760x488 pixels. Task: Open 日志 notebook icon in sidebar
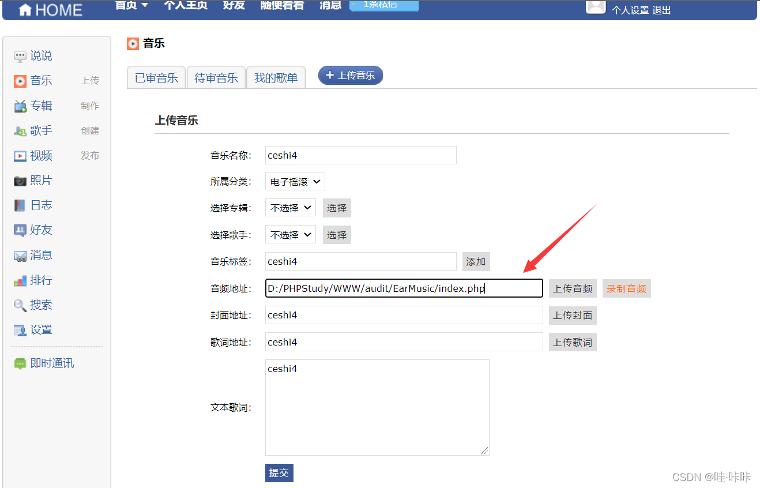pyautogui.click(x=20, y=205)
